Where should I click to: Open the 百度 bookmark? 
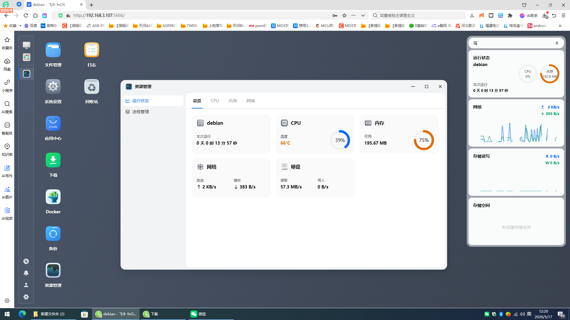coord(31,26)
